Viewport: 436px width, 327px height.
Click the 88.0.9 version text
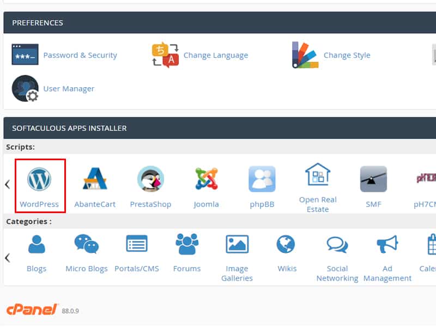point(70,311)
